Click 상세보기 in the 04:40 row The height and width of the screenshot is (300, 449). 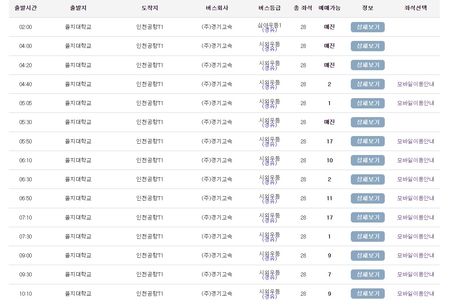tap(367, 84)
